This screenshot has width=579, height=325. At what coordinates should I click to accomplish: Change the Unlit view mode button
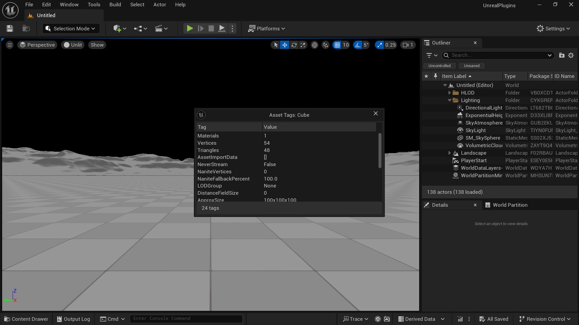pos(73,45)
